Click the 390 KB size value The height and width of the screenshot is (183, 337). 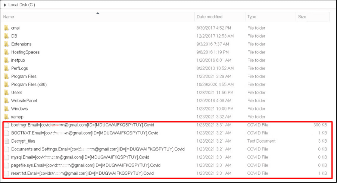320,125
